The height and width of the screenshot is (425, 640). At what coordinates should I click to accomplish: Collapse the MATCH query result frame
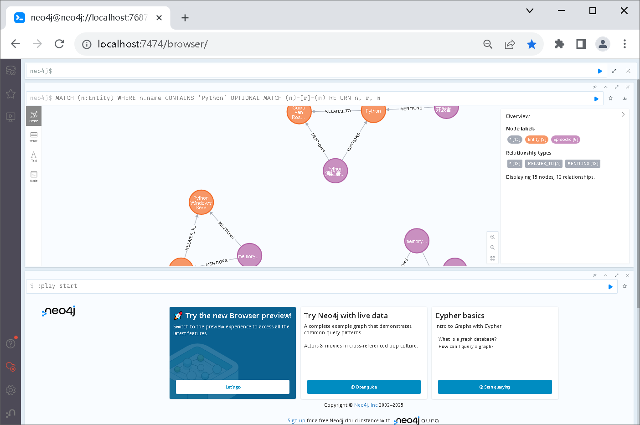pyautogui.click(x=605, y=87)
